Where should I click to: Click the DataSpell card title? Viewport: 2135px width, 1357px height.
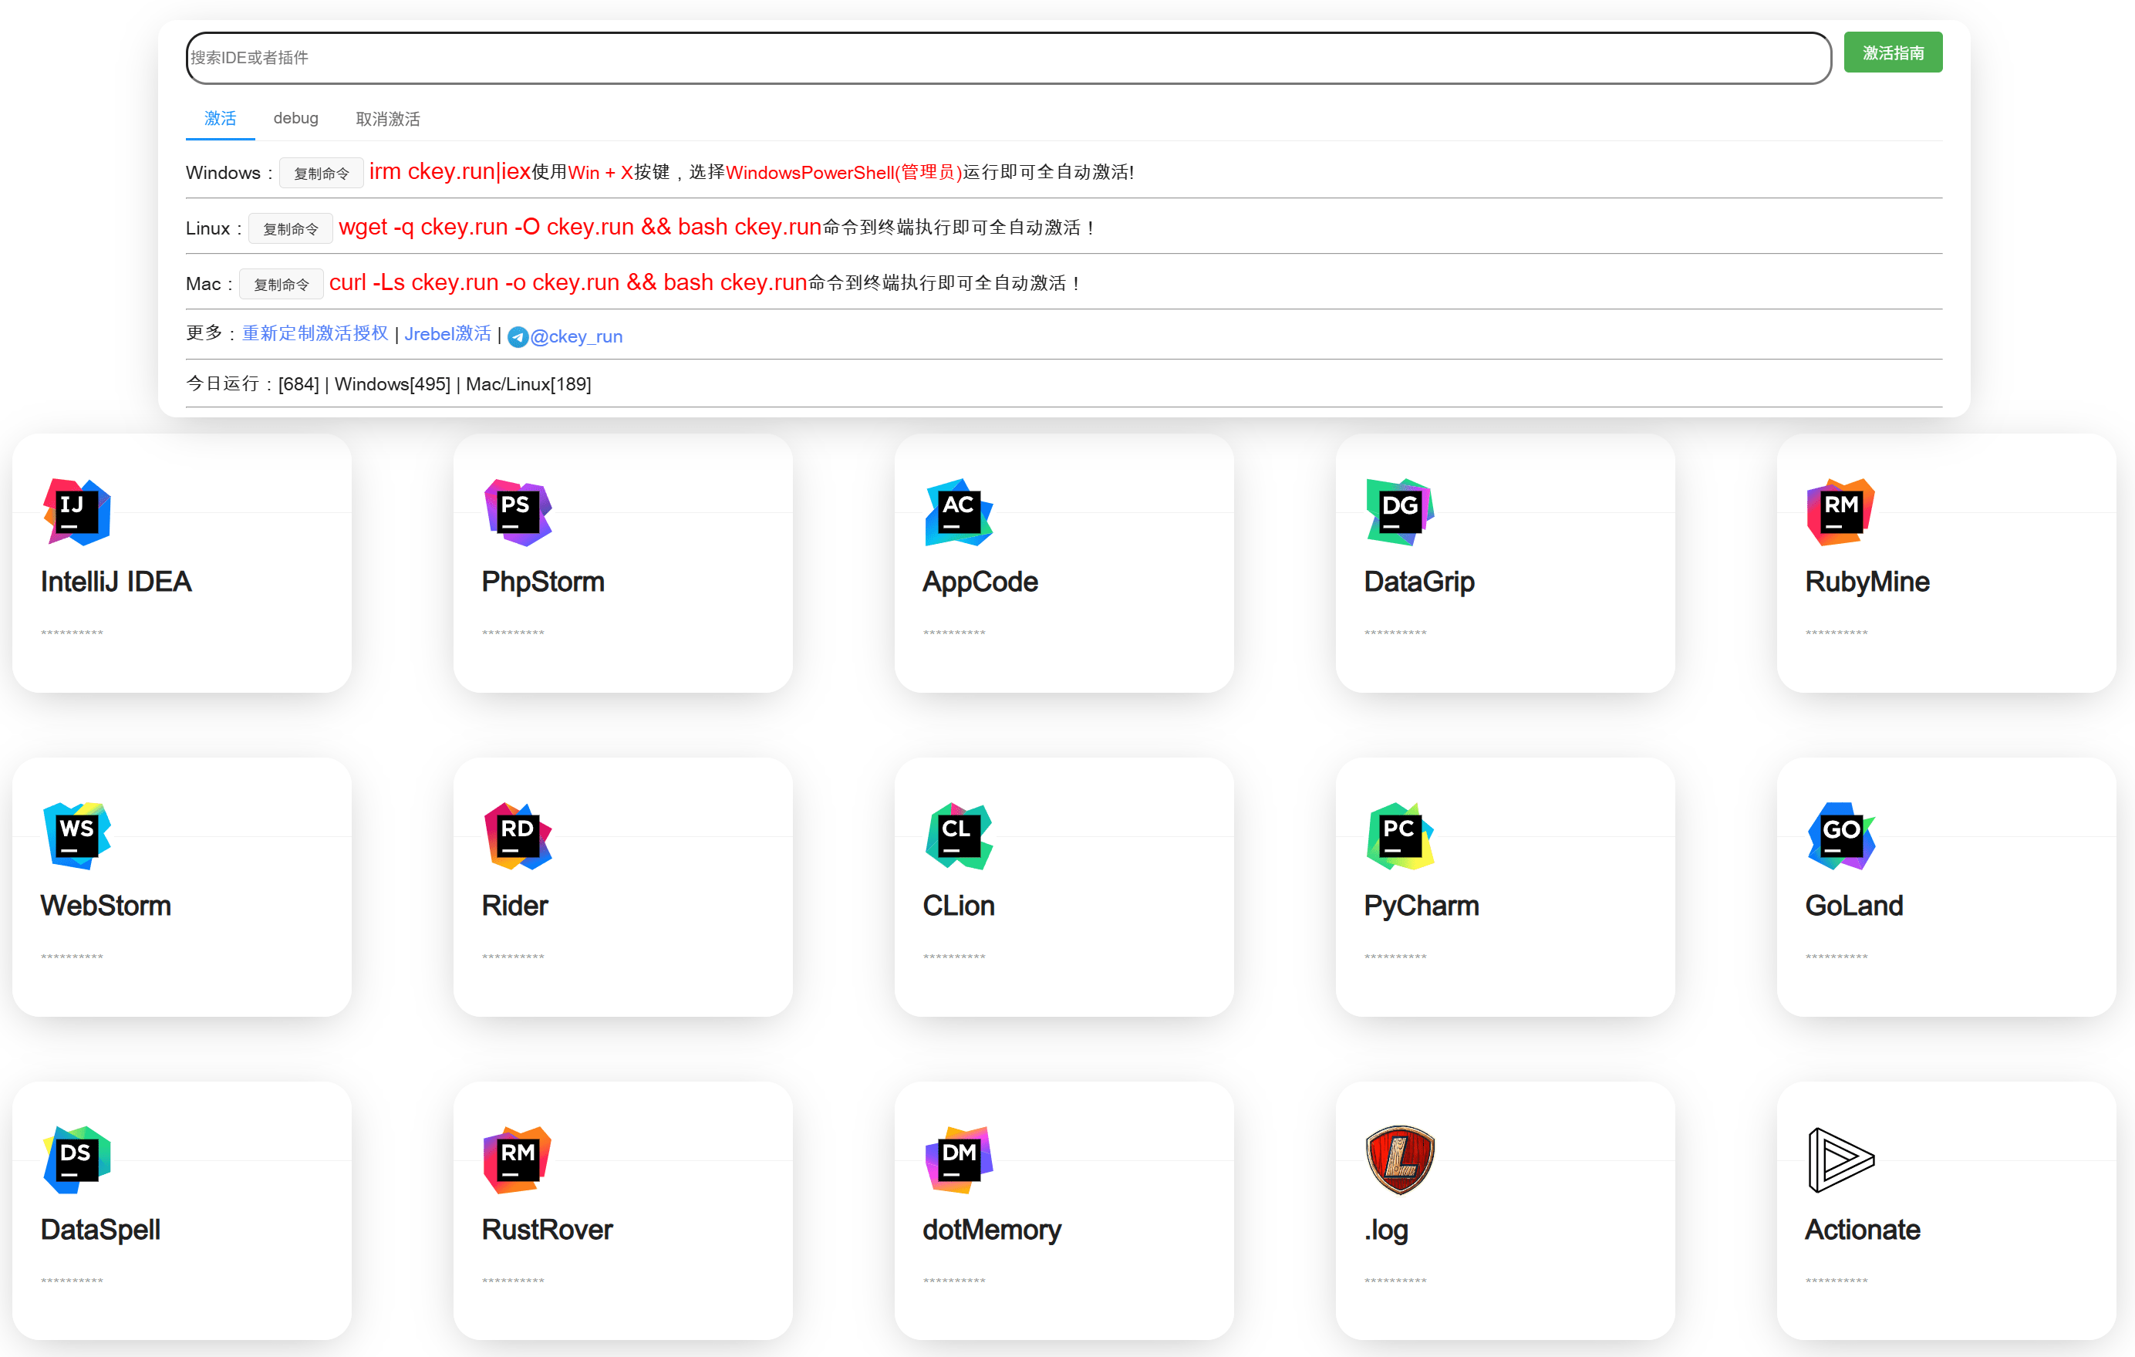[100, 1229]
